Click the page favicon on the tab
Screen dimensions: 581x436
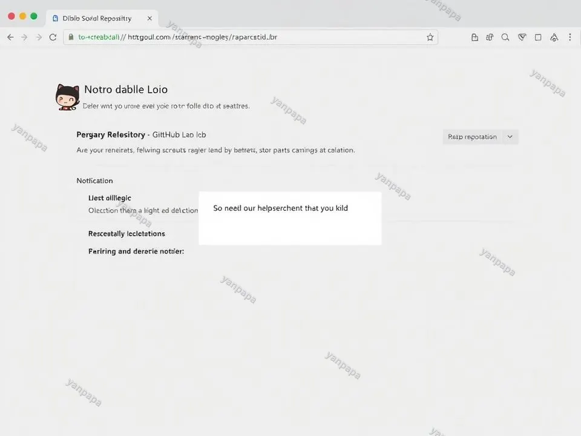56,18
